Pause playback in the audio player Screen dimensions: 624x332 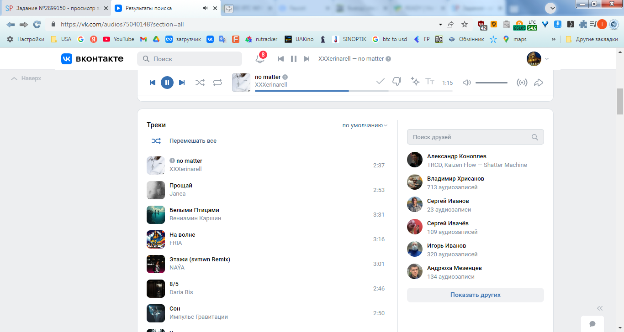click(167, 83)
